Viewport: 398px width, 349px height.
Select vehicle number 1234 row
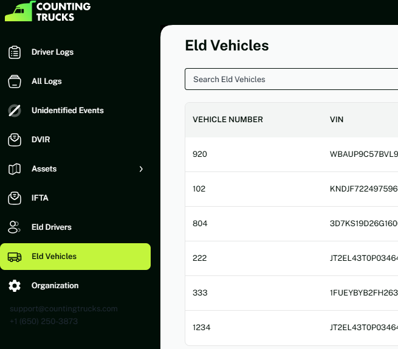coord(202,328)
